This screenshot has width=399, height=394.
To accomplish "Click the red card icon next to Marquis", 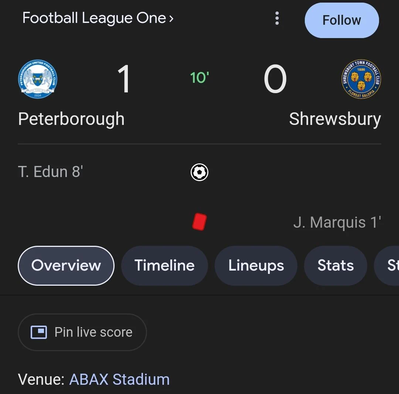I will tap(199, 222).
